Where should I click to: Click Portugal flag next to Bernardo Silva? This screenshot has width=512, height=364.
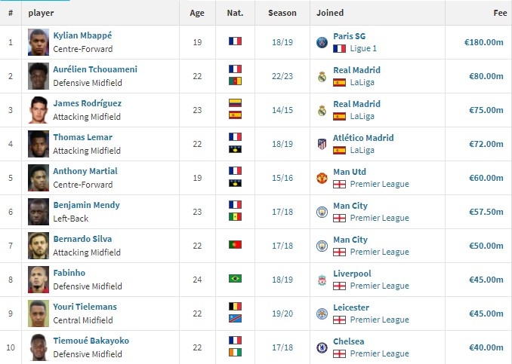[x=235, y=244]
